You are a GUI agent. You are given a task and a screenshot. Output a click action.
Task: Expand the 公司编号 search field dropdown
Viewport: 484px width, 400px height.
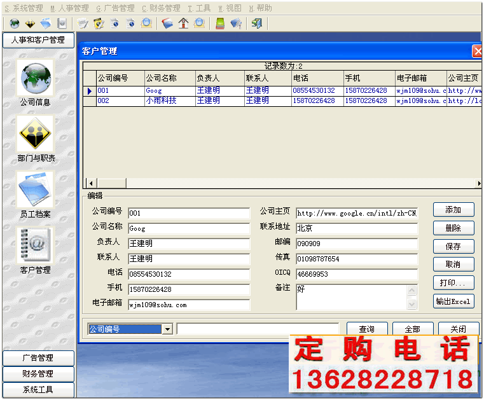[x=167, y=329]
